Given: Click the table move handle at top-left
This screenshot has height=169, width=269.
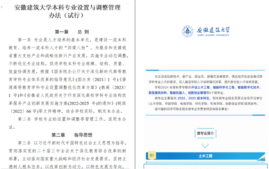Looking at the screenshot, I should coord(2,7).
